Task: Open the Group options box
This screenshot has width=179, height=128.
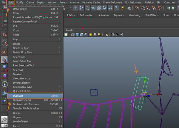Action: point(61,113)
